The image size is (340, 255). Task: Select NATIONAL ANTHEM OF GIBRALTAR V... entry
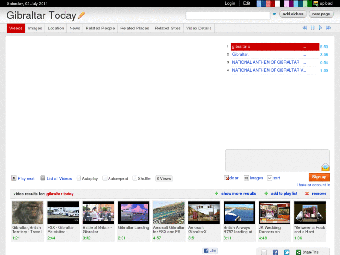[x=275, y=70]
